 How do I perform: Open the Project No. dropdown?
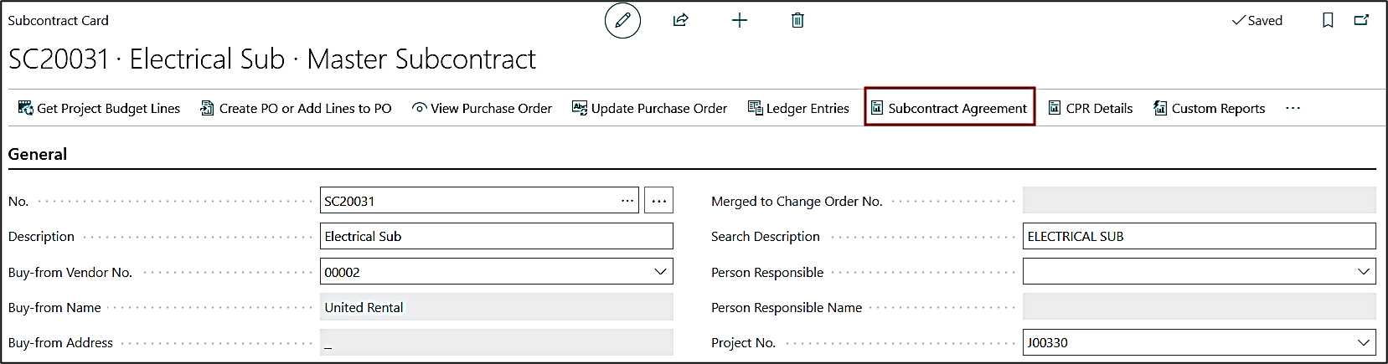tap(1363, 342)
